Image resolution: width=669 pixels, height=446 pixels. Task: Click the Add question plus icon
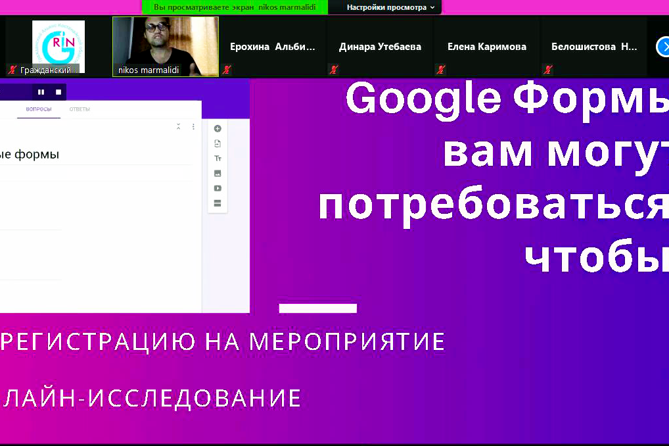click(x=218, y=129)
